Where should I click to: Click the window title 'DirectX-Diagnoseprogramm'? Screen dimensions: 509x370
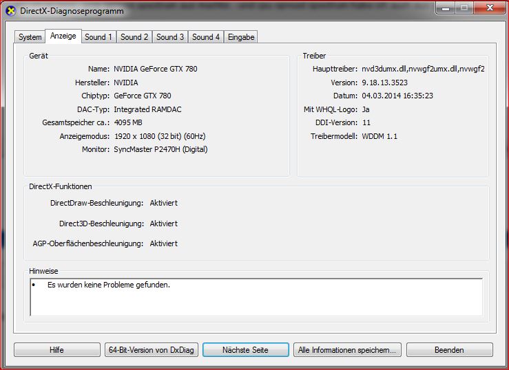pyautogui.click(x=72, y=11)
